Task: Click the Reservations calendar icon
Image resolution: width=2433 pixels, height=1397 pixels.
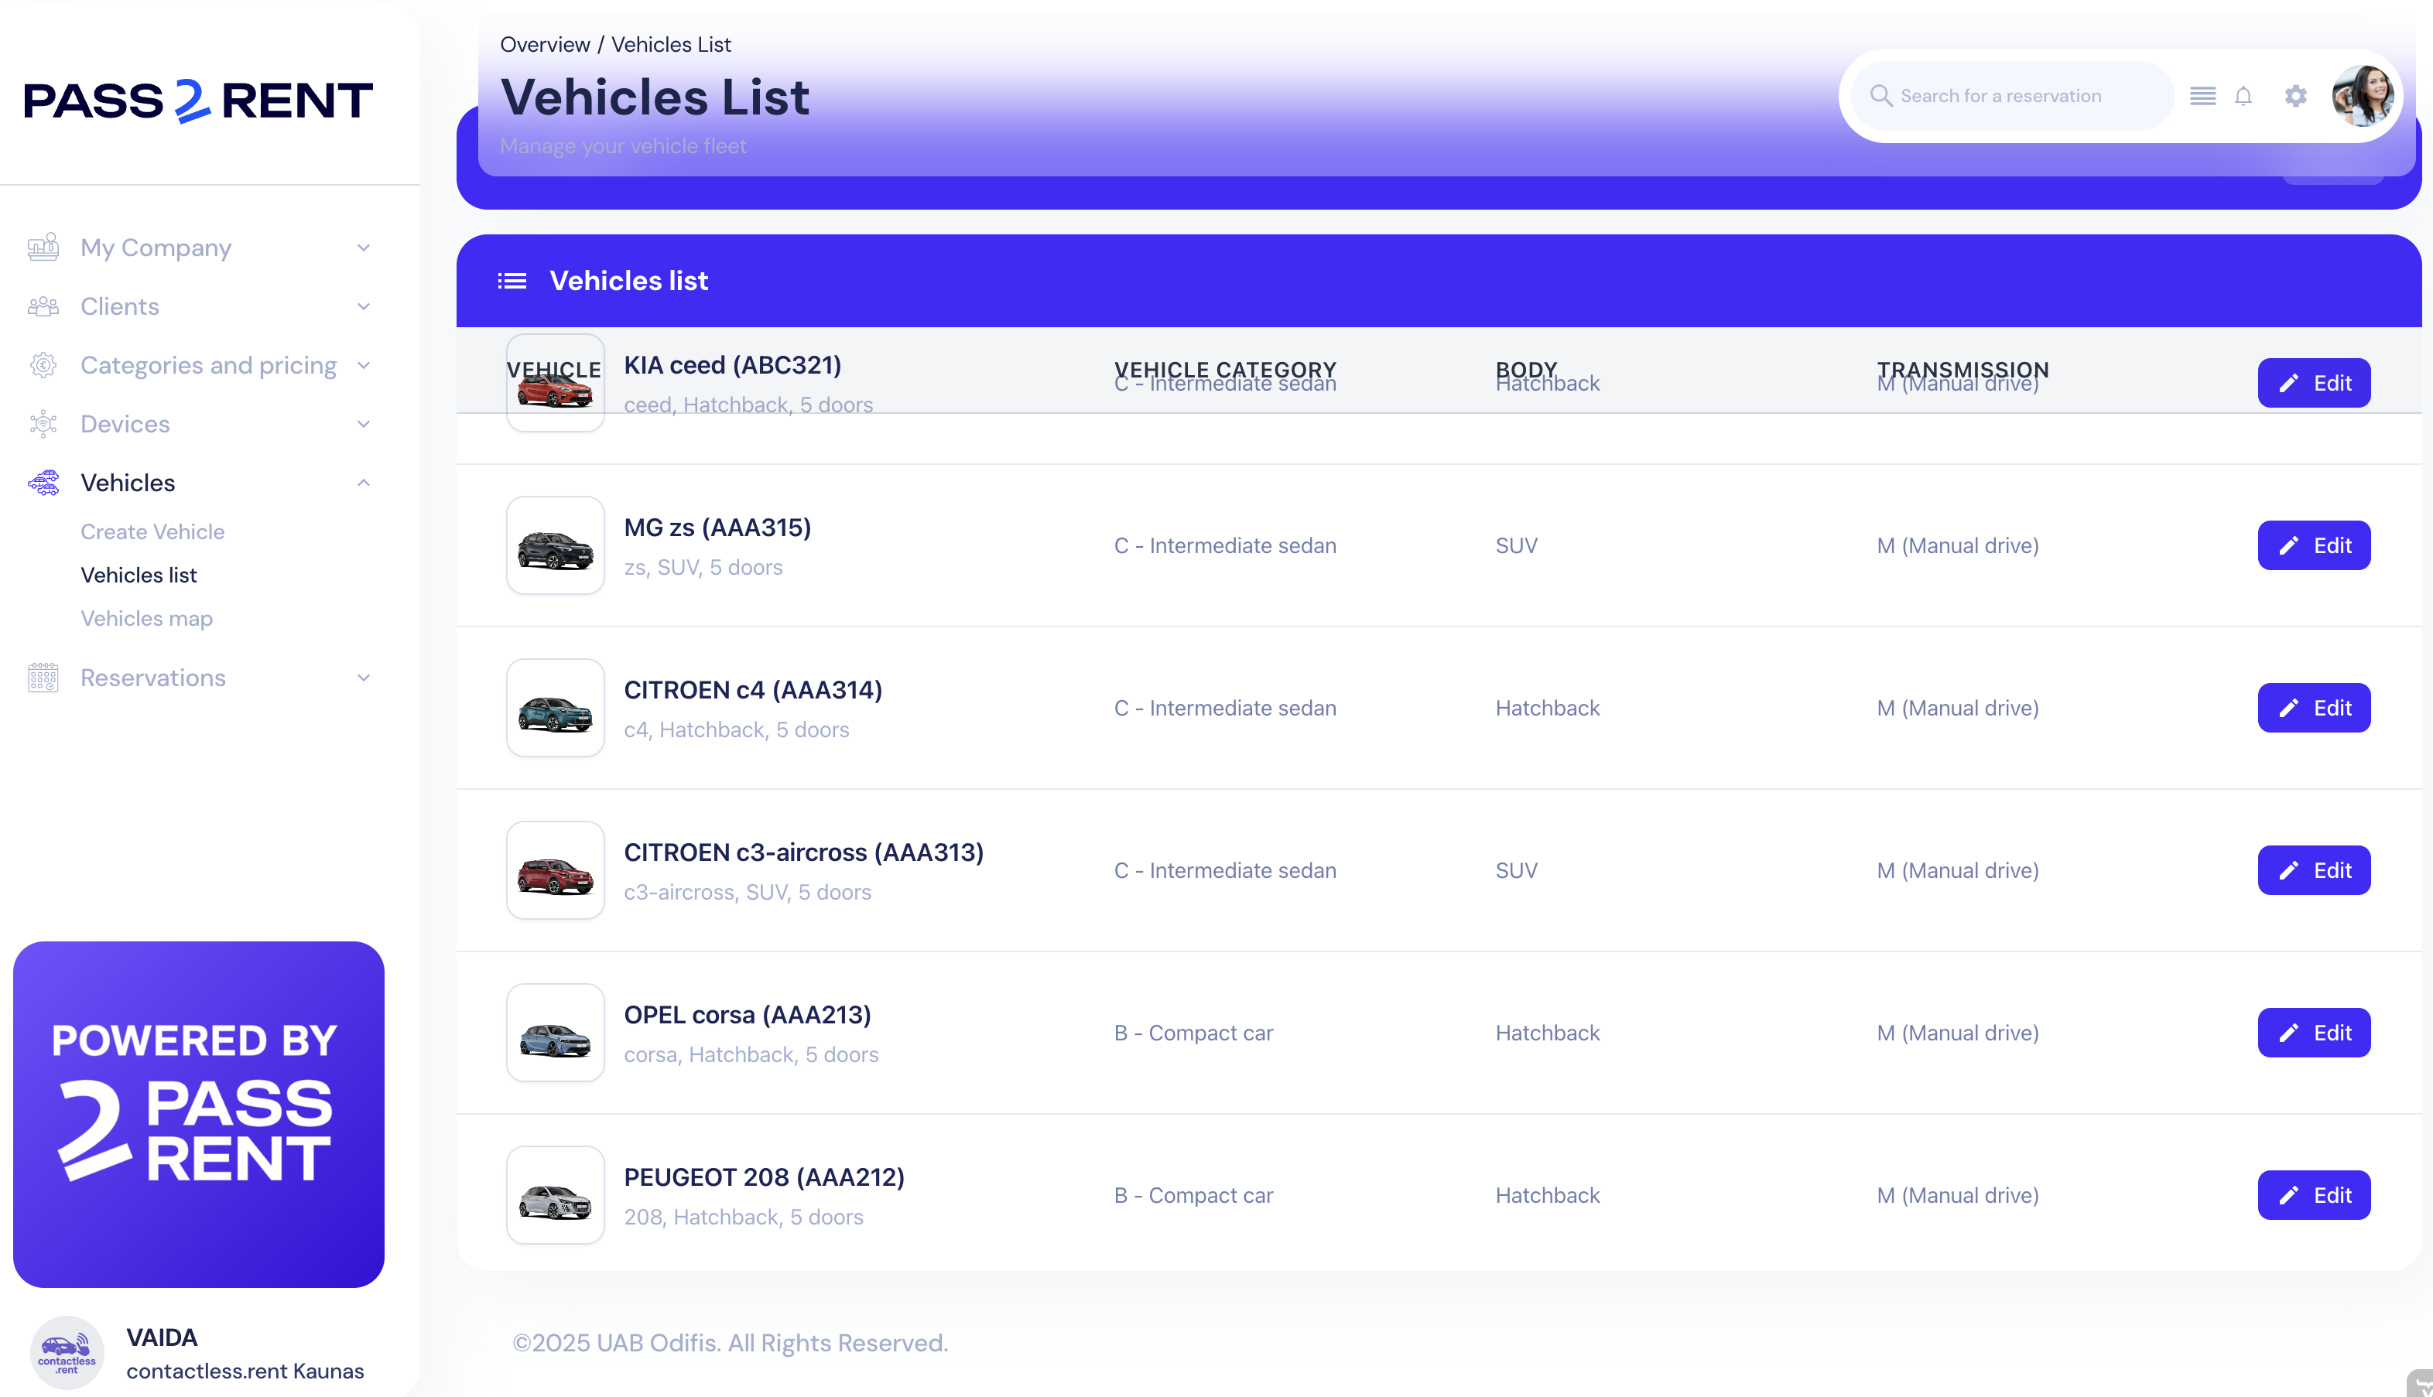Action: point(43,678)
